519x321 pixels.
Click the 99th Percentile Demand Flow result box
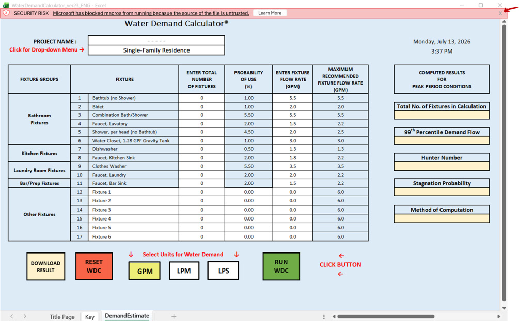[x=442, y=141]
